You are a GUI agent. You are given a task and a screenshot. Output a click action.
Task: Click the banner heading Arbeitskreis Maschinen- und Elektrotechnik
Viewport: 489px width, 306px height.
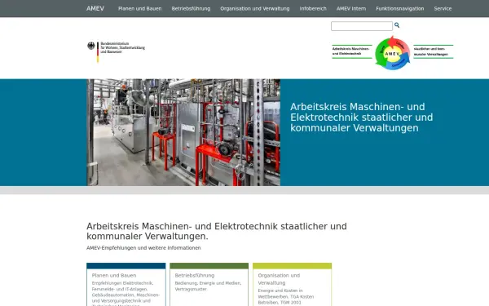coord(361,118)
